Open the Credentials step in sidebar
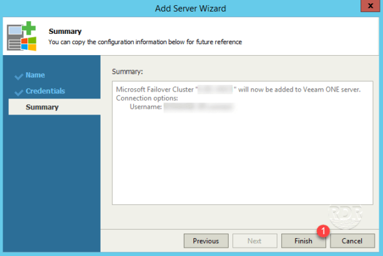 click(x=45, y=91)
